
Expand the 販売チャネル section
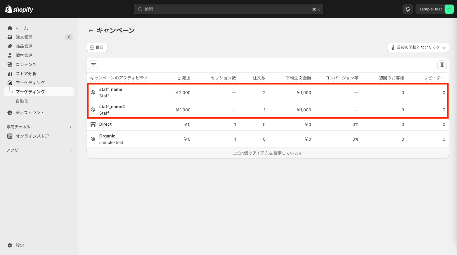coord(71,127)
